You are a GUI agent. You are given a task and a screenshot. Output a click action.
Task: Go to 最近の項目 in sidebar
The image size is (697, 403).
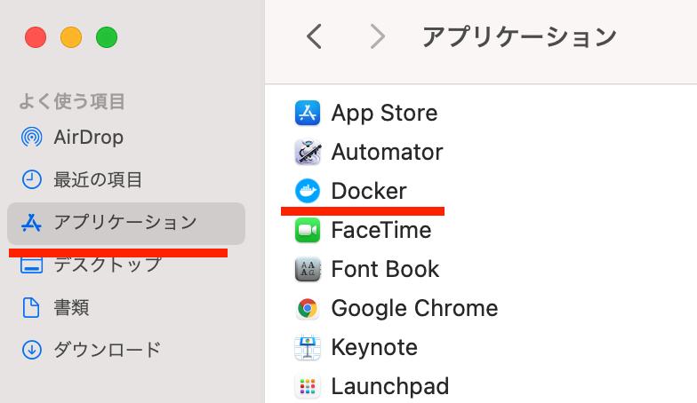98,179
